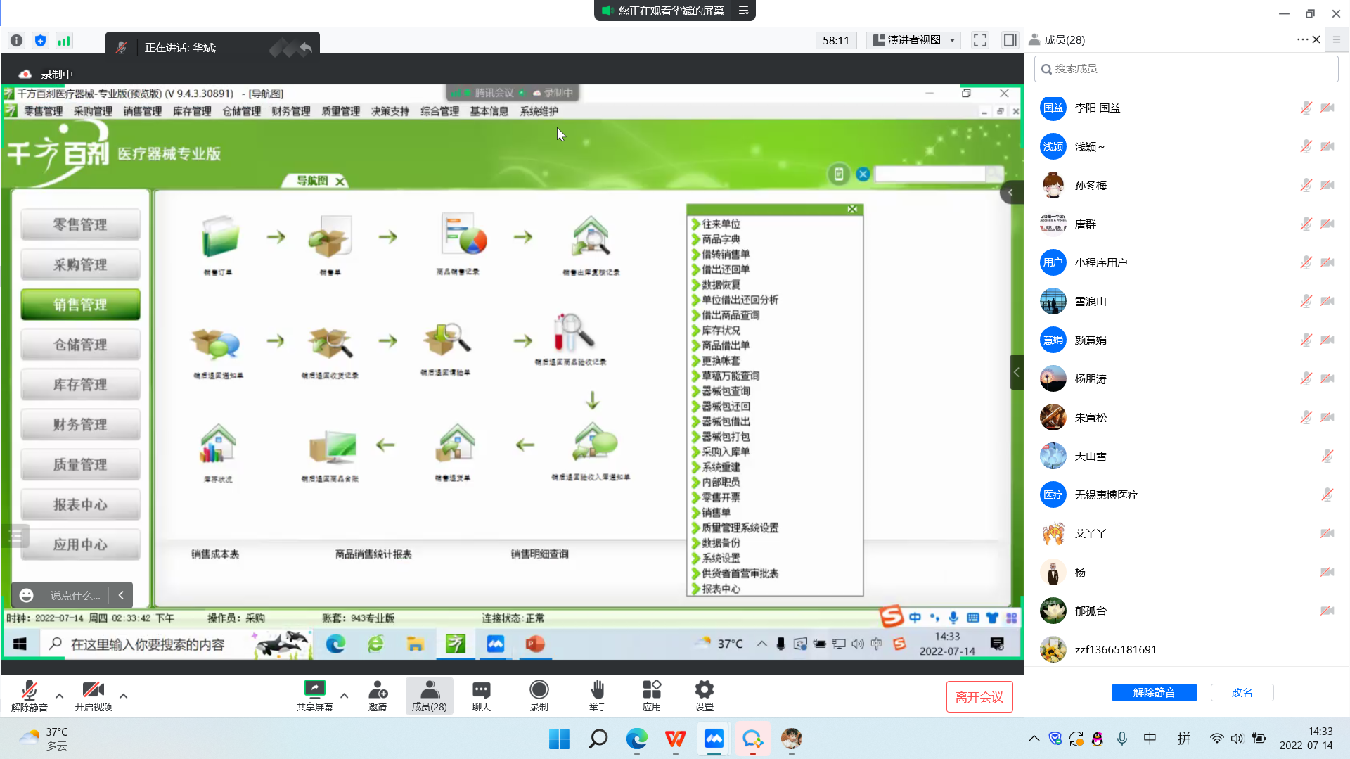The height and width of the screenshot is (759, 1350).
Task: Open the members (28) toolbar button
Action: [x=430, y=696]
